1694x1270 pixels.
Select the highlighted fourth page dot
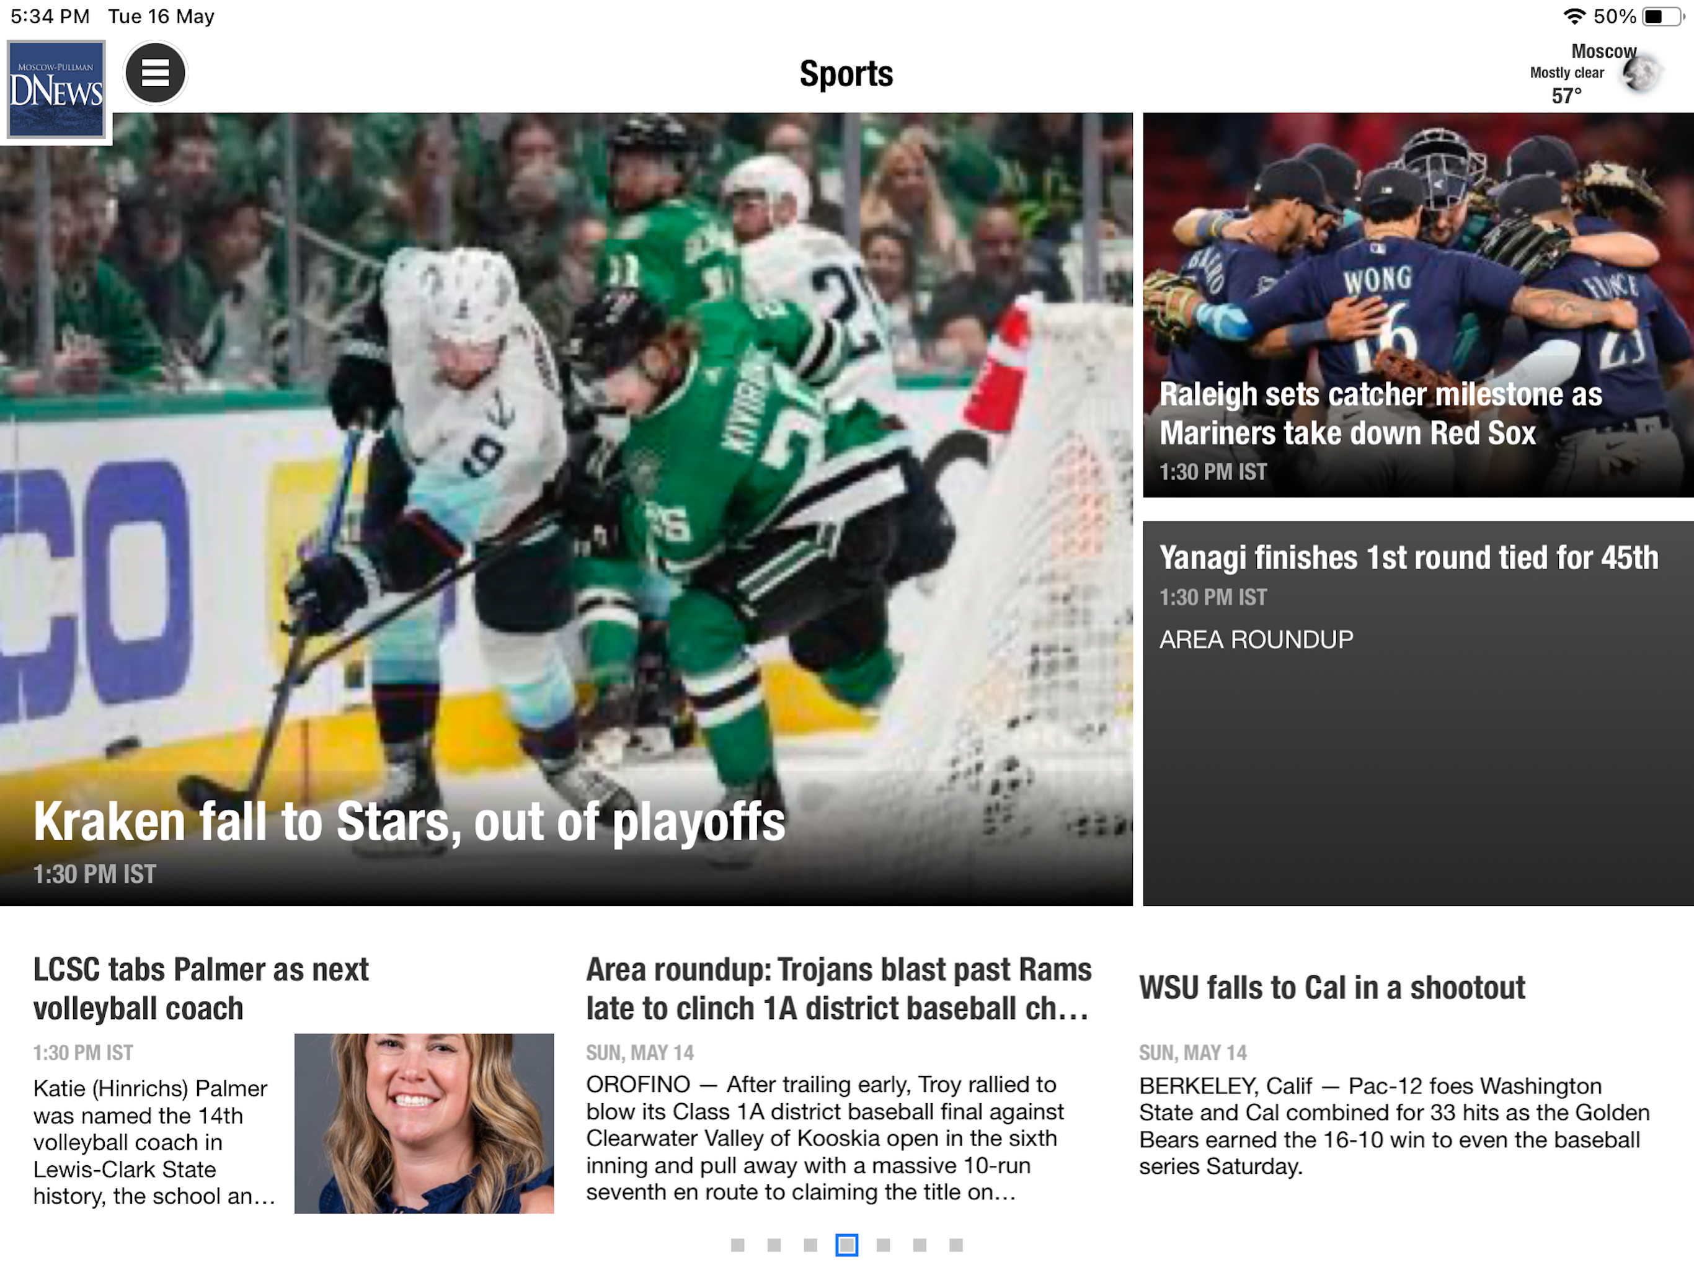(x=847, y=1245)
